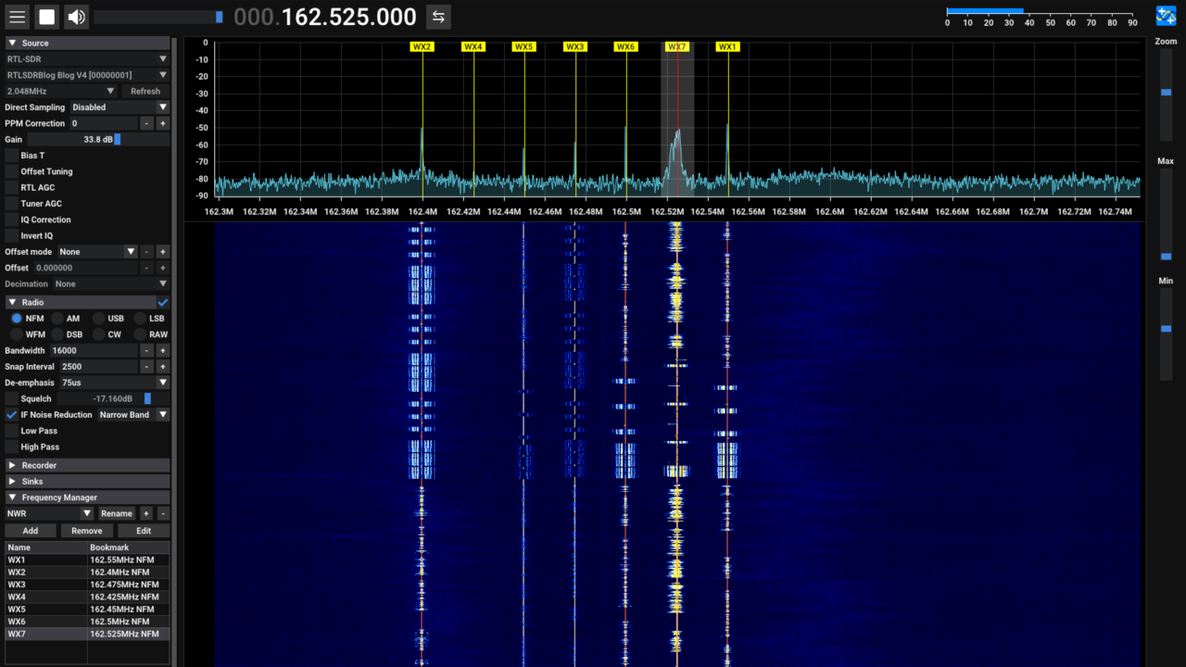Stop the radio with the stop icon
1186x667 pixels.
(x=44, y=16)
